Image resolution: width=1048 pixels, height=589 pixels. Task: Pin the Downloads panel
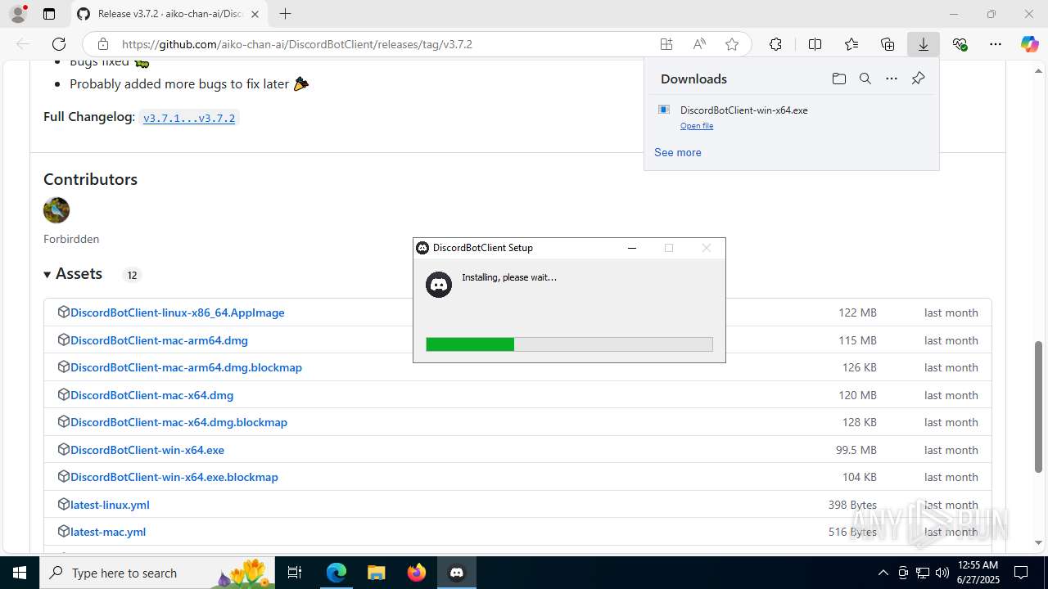pyautogui.click(x=918, y=79)
